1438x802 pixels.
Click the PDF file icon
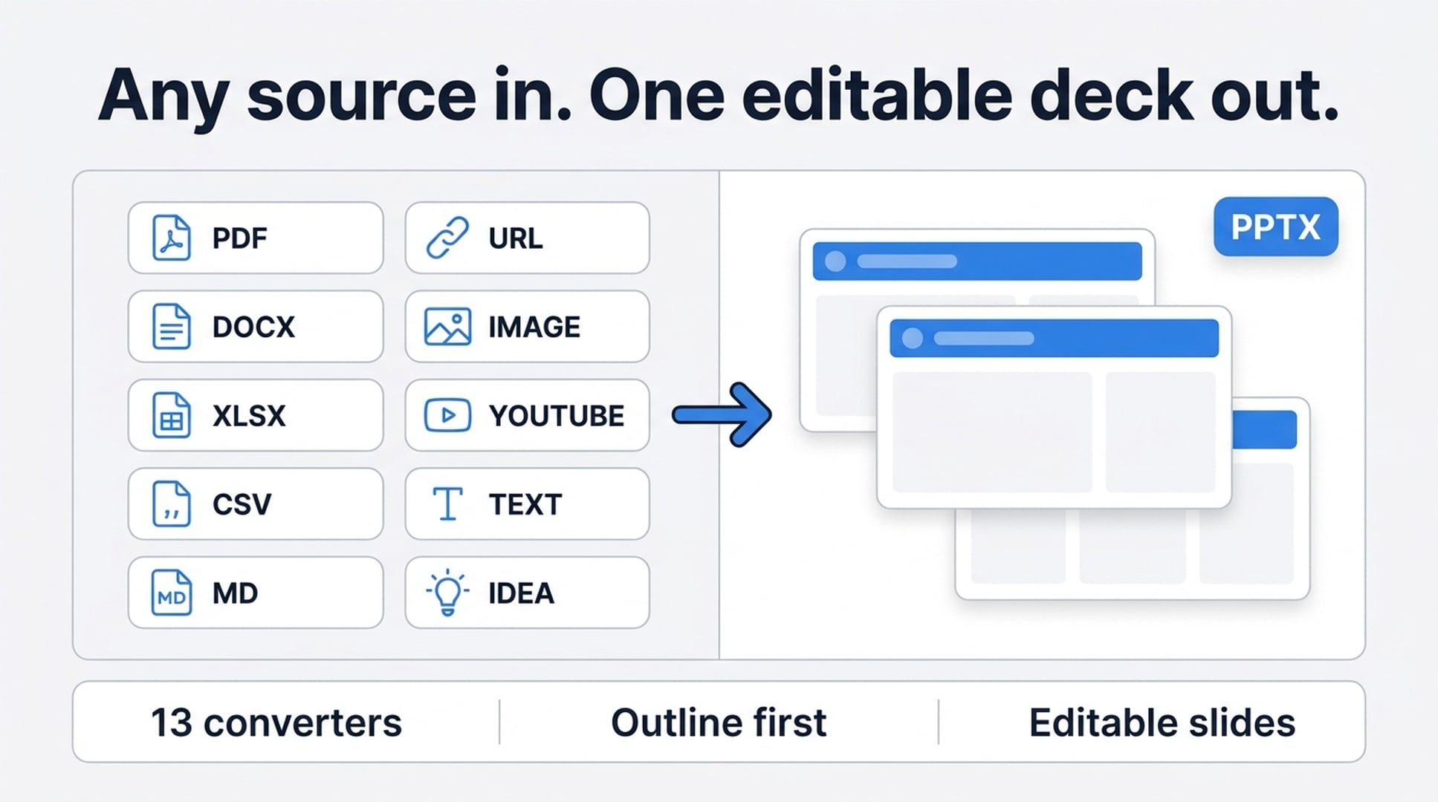click(x=172, y=238)
